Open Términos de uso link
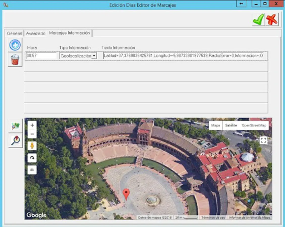The height and width of the screenshot is (227, 285). 213,217
